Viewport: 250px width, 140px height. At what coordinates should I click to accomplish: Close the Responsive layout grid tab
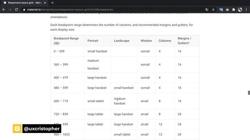click(x=45, y=3)
